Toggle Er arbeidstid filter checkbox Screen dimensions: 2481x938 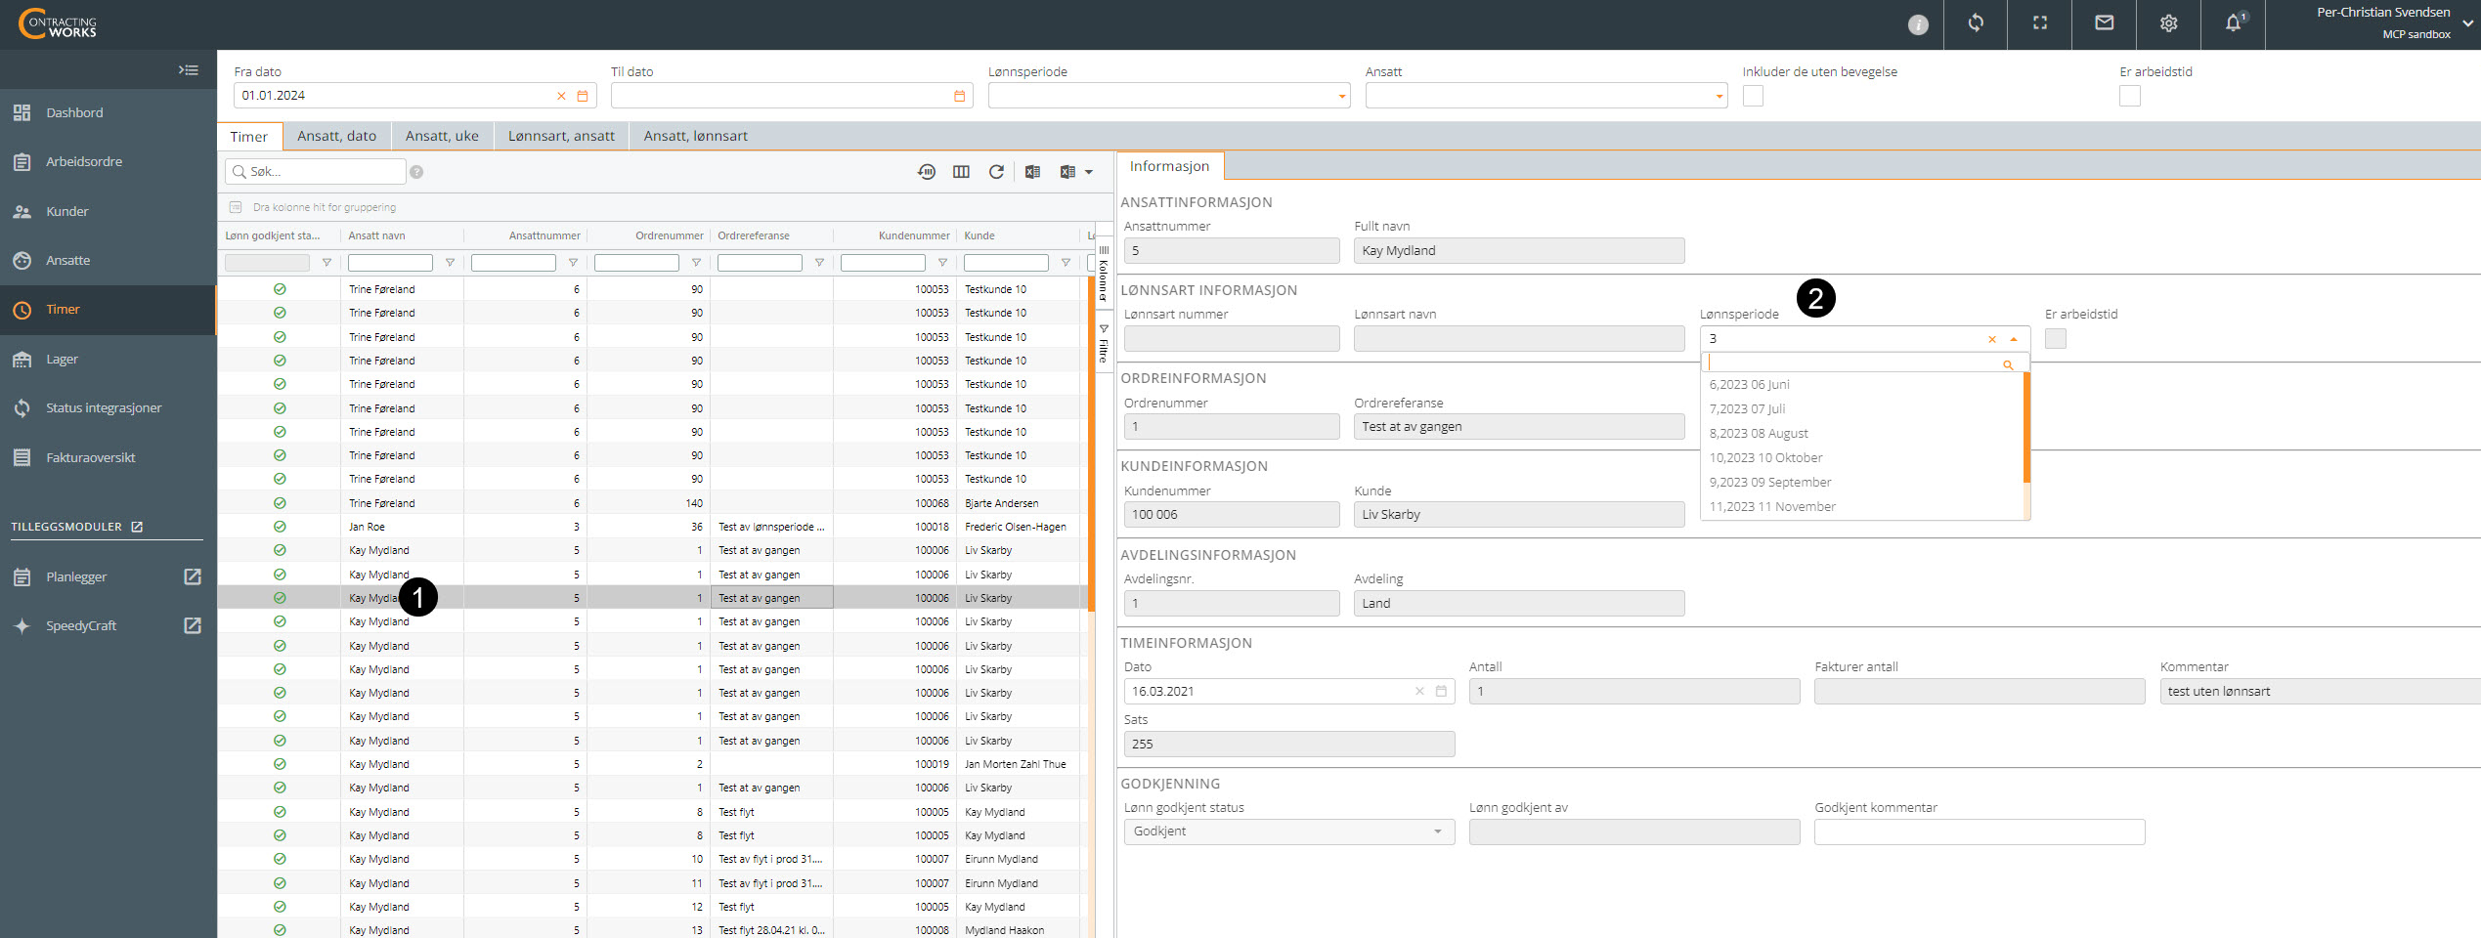coord(2130,96)
